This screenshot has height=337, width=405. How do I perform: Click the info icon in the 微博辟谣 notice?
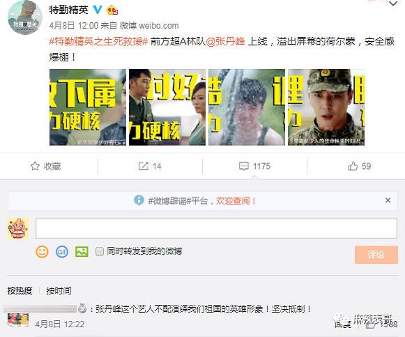click(139, 200)
